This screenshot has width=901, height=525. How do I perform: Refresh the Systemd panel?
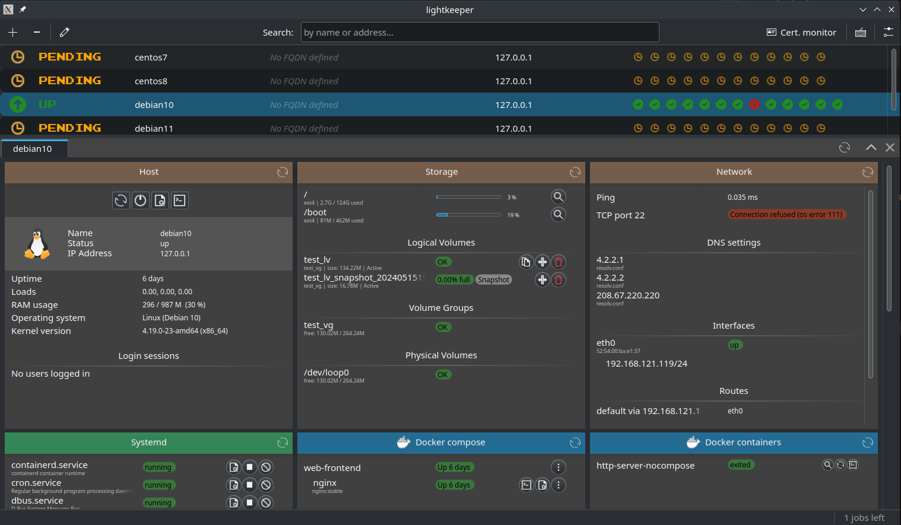(x=283, y=443)
